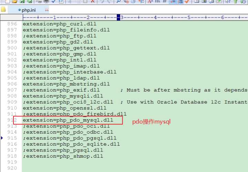
Task: Click the ;extension=php_exif.dll text
Action: [61, 90]
